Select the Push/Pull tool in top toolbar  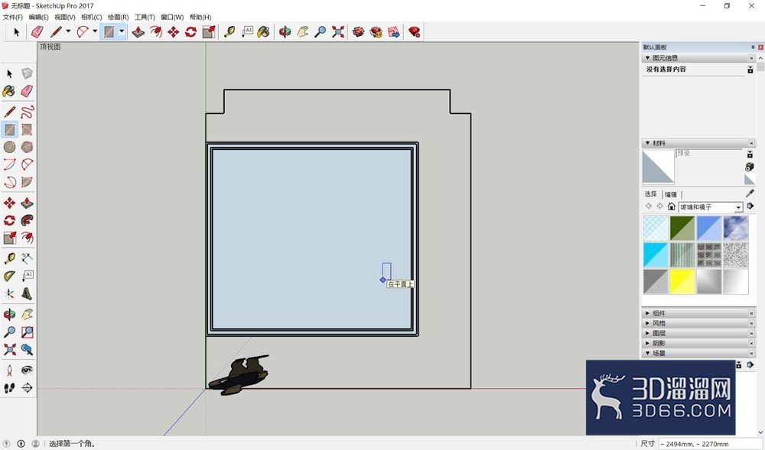[x=138, y=32]
